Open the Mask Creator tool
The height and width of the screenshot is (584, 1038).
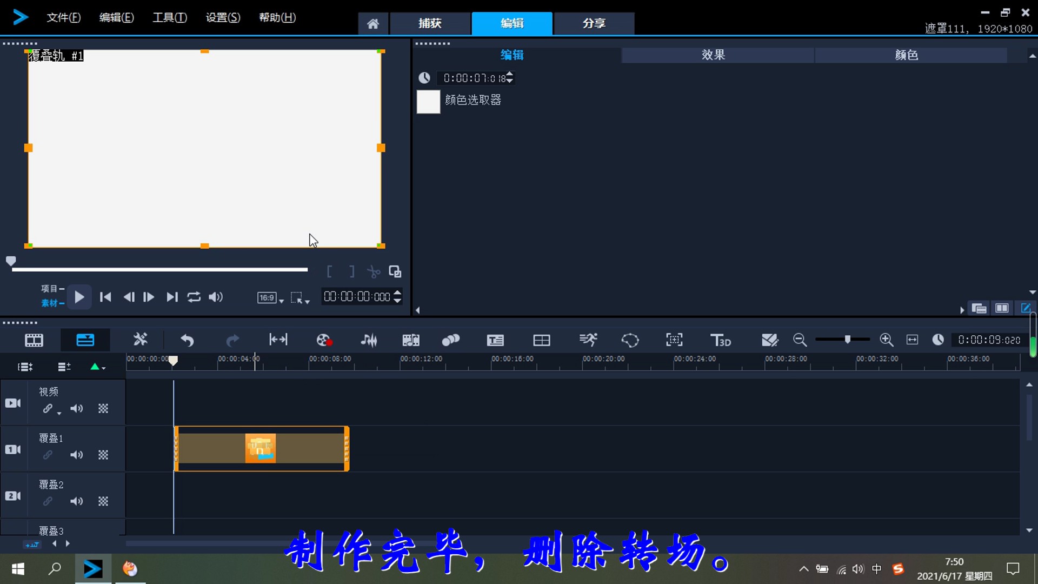click(630, 340)
